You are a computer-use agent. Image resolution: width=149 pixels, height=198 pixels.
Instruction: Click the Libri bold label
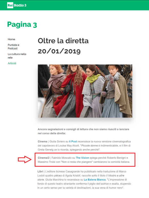(x=40, y=171)
